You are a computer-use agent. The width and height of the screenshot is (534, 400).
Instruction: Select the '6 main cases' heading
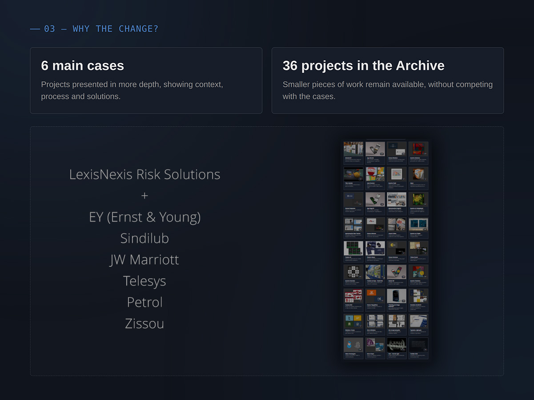(x=82, y=66)
